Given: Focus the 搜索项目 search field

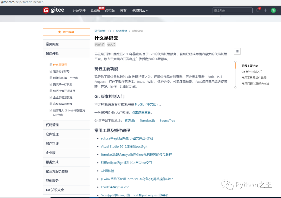Looking at the screenshot, I should point(232,10).
